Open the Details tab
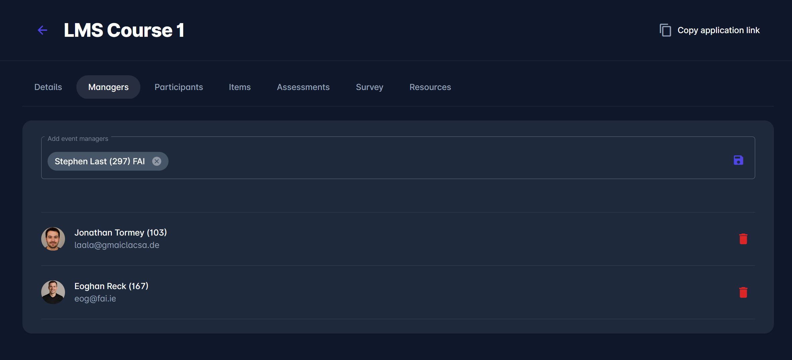This screenshot has width=792, height=360. tap(48, 87)
